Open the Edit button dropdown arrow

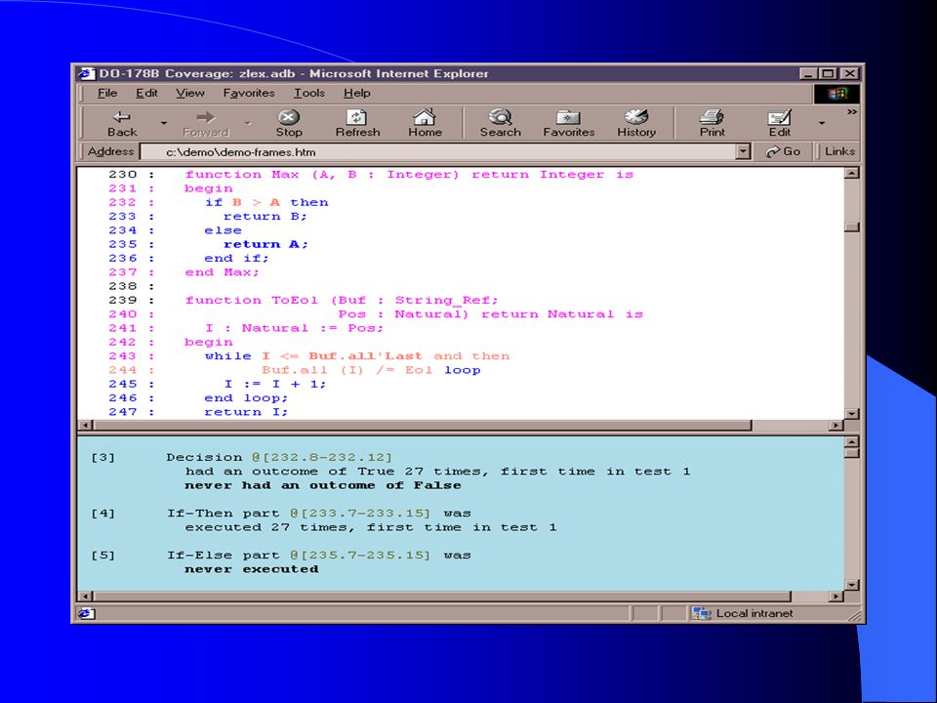(x=822, y=123)
